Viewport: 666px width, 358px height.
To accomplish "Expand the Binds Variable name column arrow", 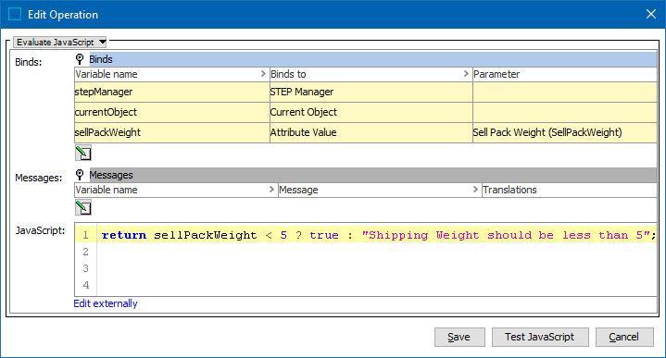I will tap(263, 74).
